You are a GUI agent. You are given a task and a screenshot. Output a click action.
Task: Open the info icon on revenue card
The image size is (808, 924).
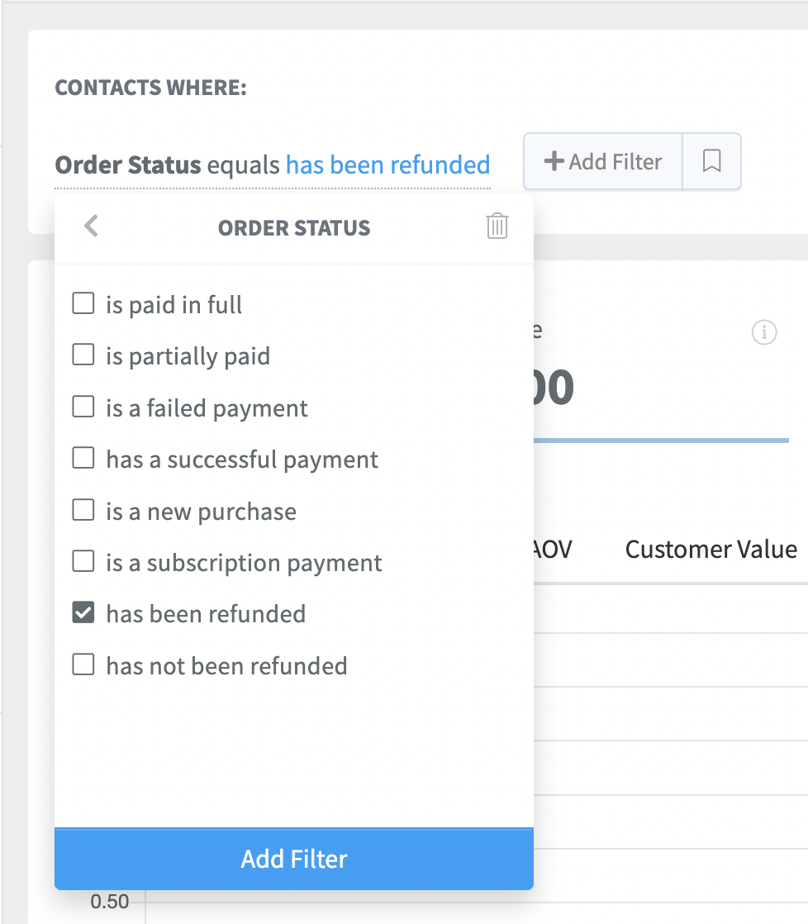[764, 332]
